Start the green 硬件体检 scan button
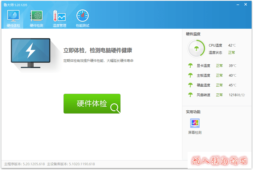Screen dimensions: 253x170 pyautogui.click(x=92, y=103)
